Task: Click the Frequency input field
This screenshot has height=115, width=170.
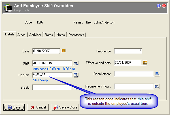Action: tap(128, 51)
